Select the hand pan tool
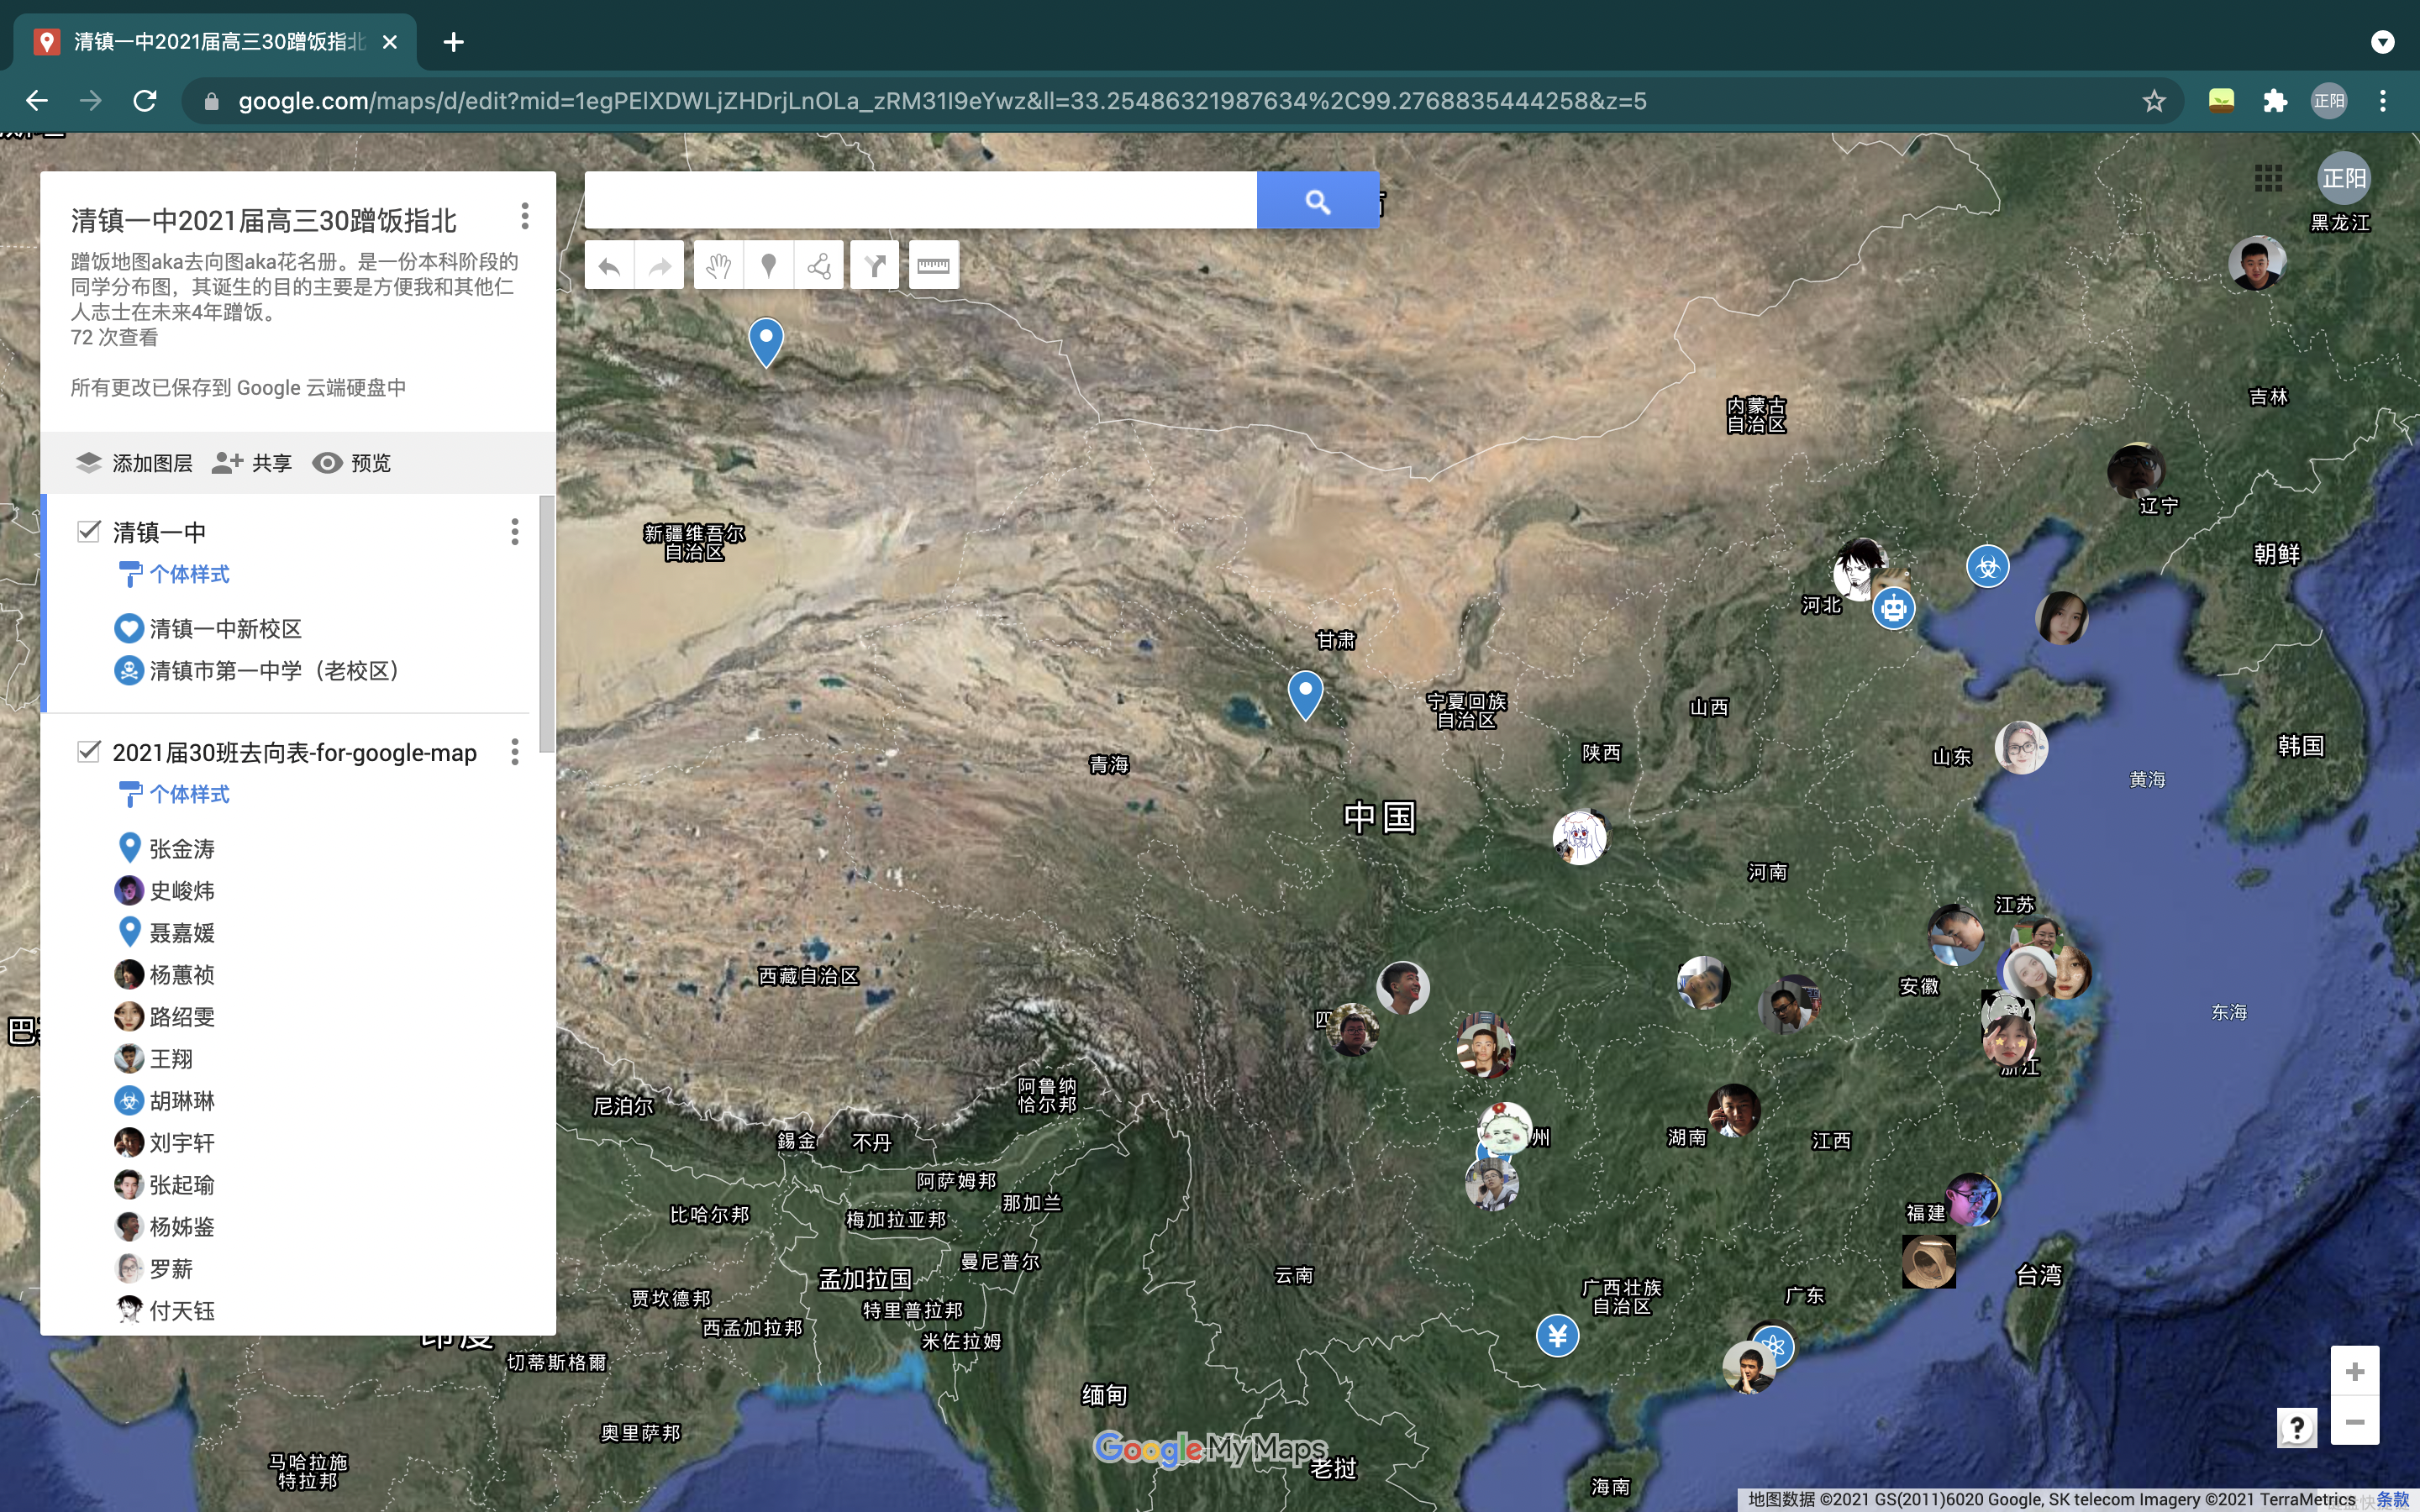 coord(718,266)
